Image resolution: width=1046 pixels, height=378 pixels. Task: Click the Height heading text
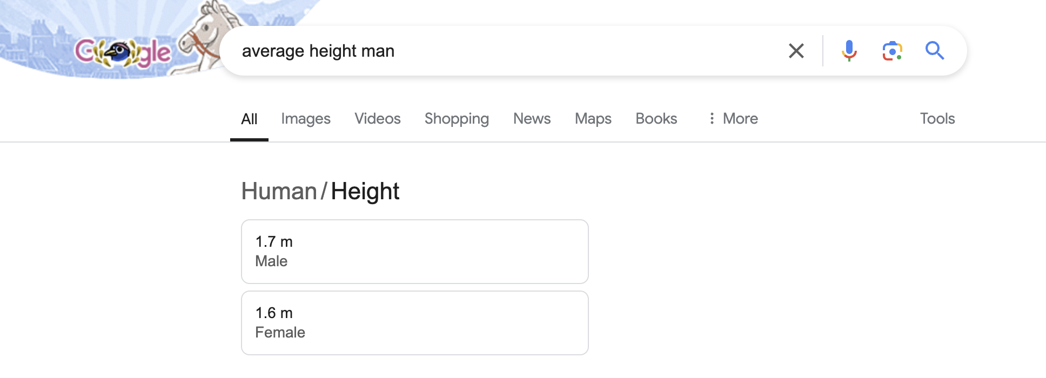click(365, 191)
